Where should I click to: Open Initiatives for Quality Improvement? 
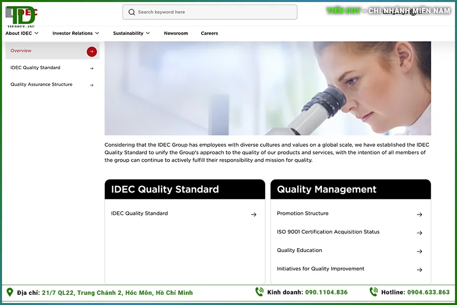point(320,268)
